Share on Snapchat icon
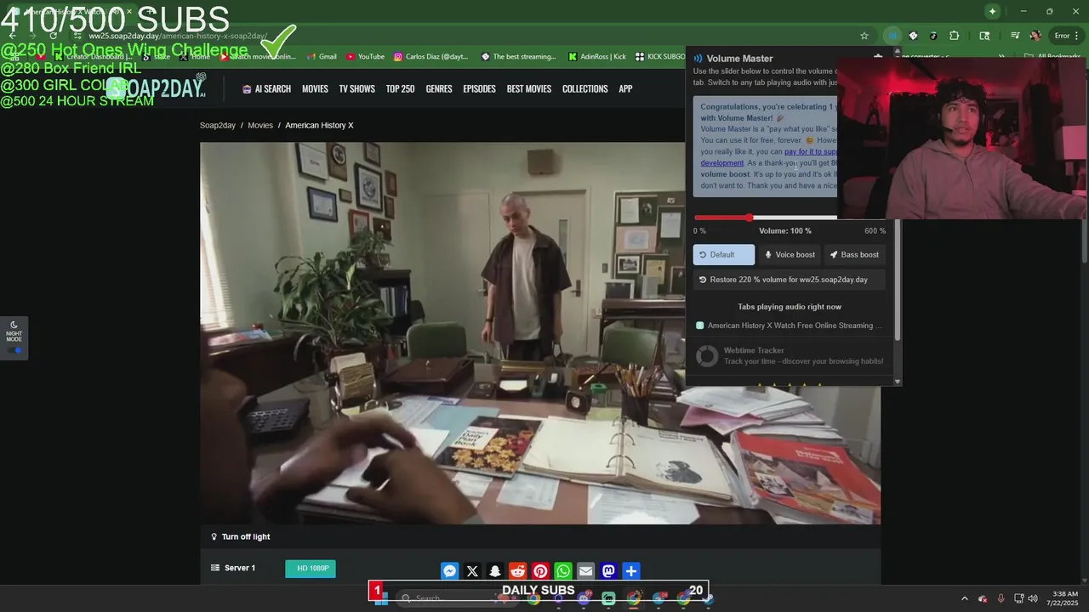Viewport: 1089px width, 612px height. 495,571
